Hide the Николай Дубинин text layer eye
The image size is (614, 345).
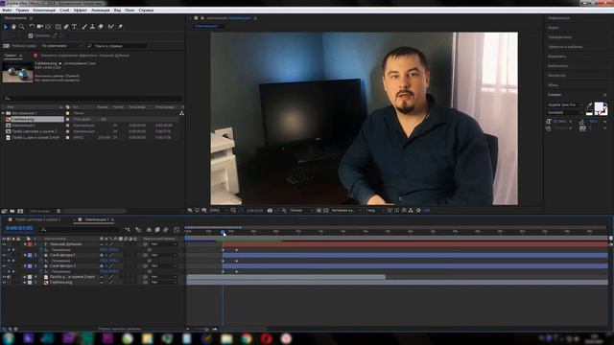point(4,244)
